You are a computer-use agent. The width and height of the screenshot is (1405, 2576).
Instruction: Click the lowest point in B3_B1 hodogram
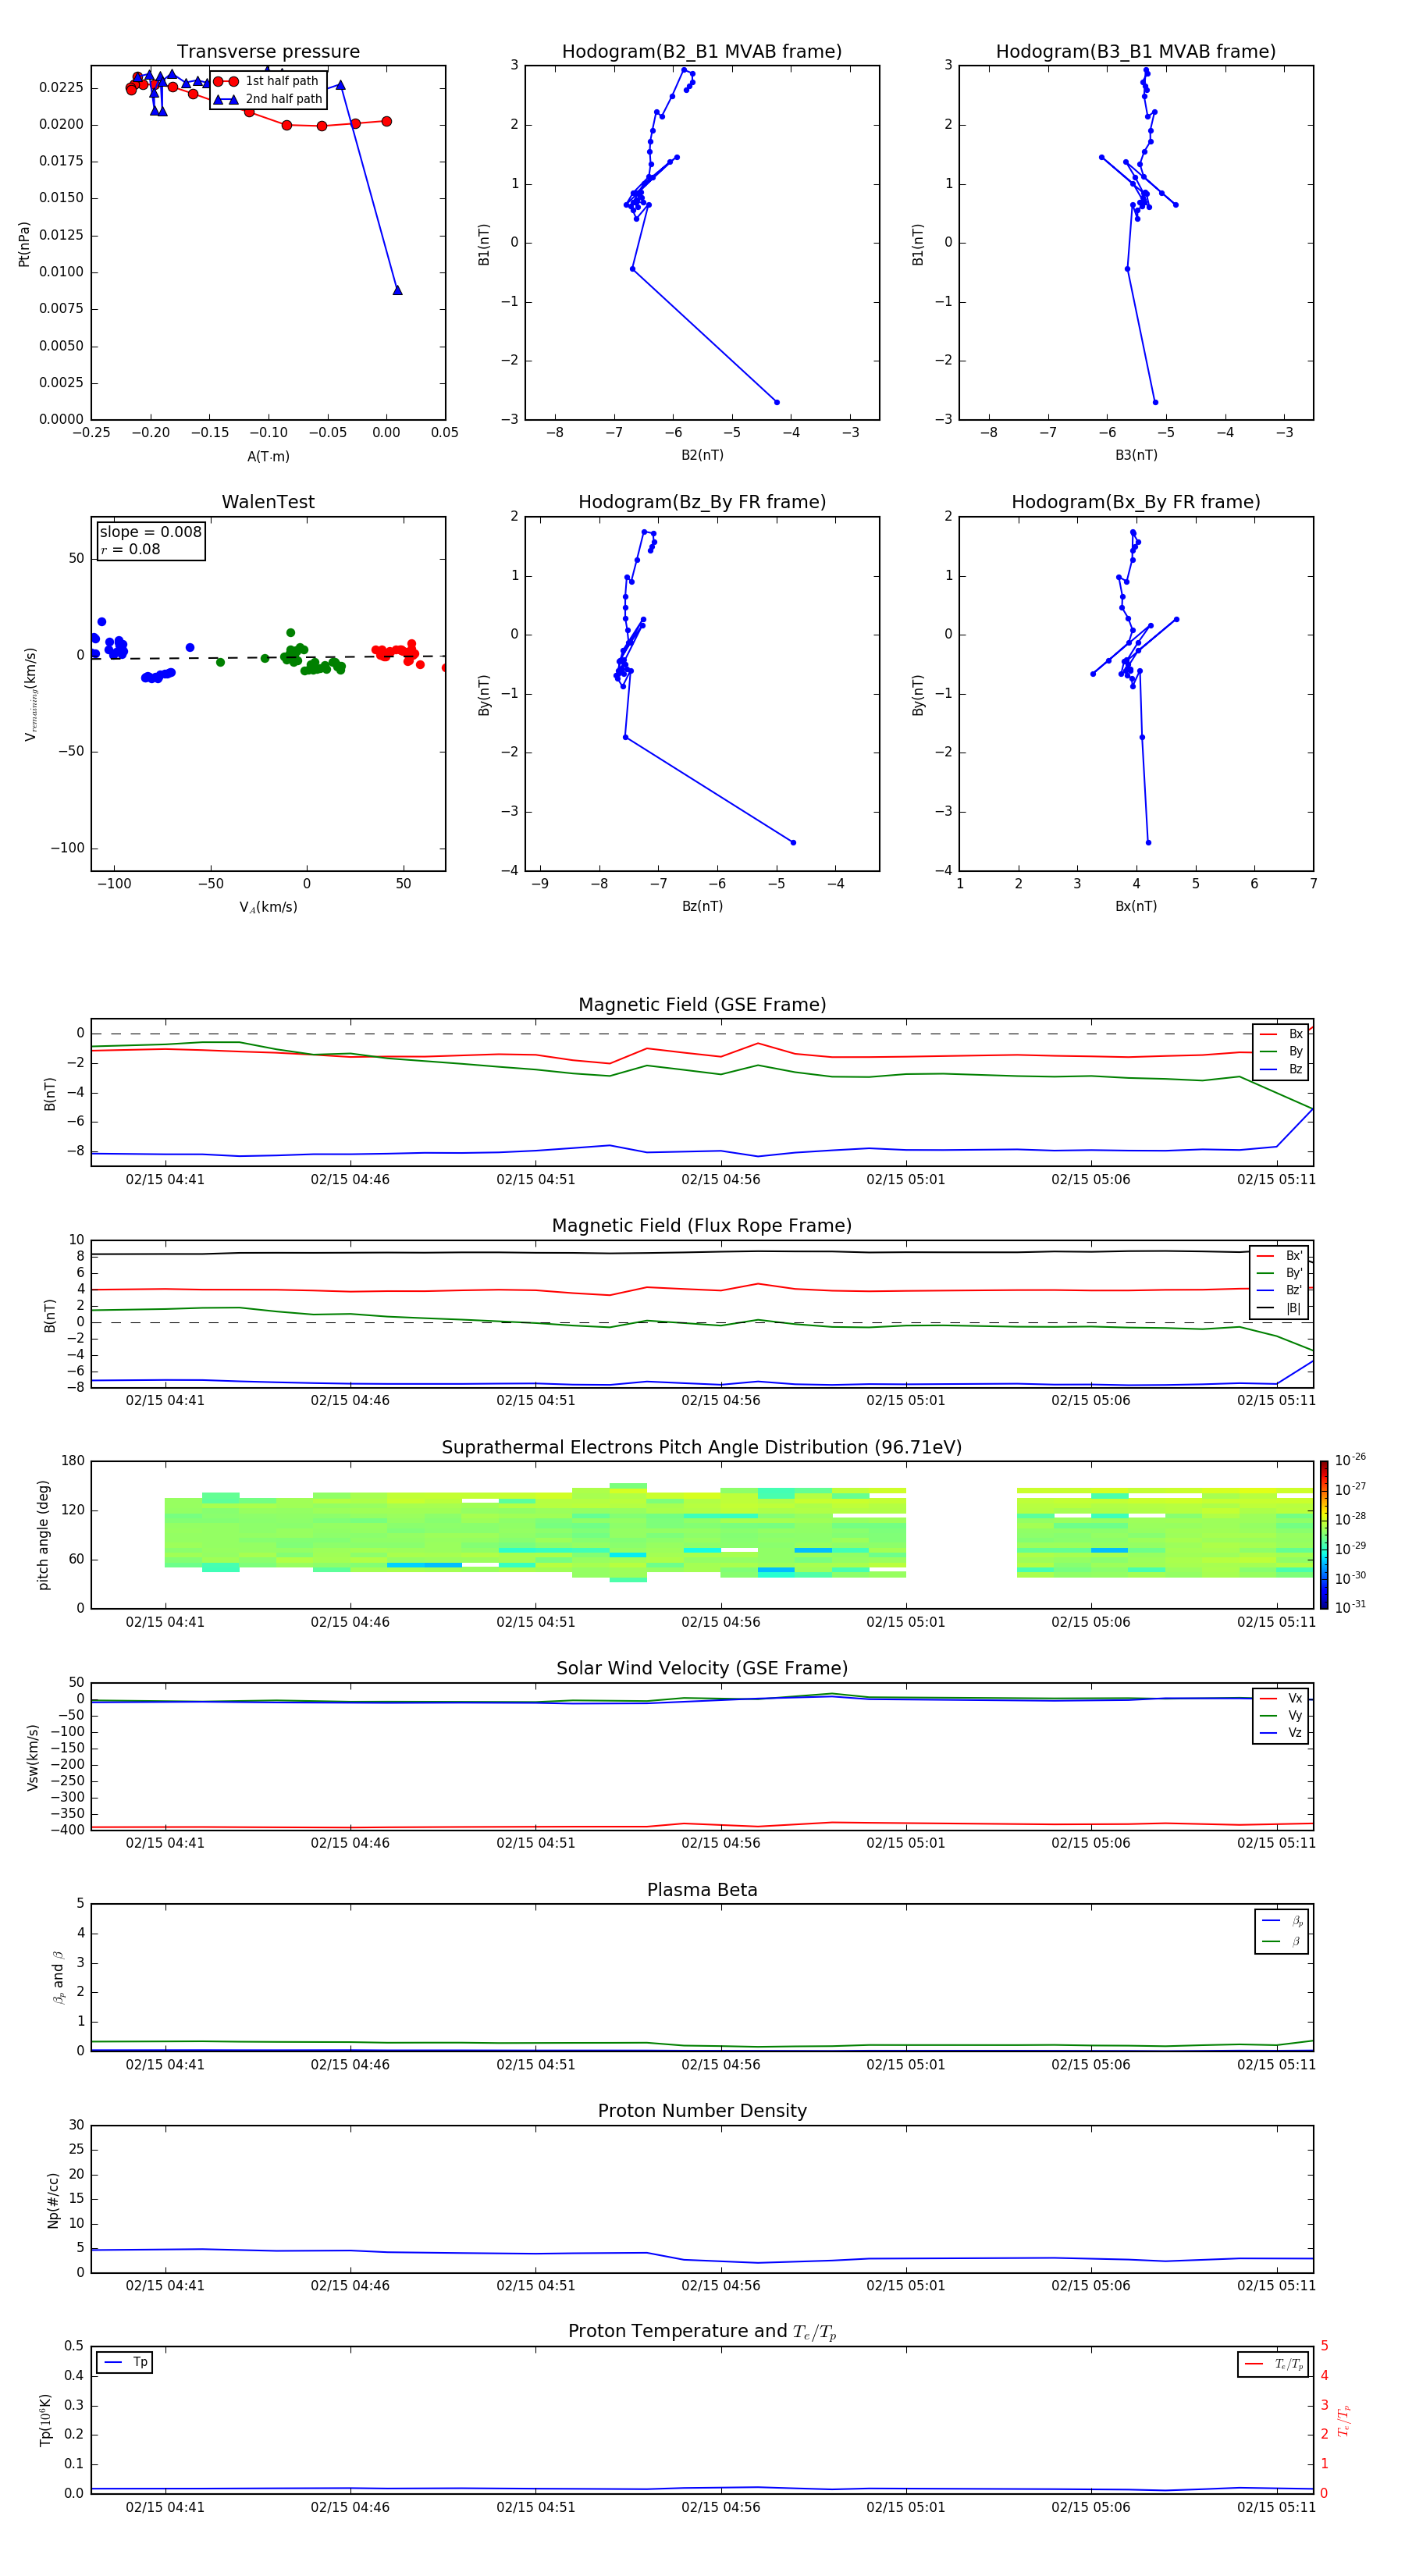(x=1155, y=402)
